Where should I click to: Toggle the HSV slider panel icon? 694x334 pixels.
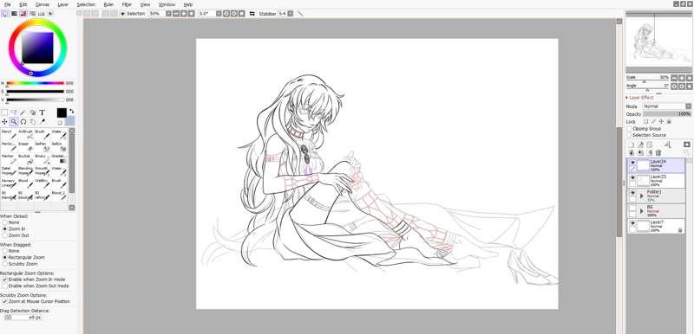[x=23, y=14]
